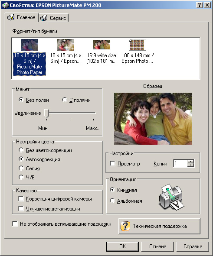The width and height of the screenshot is (213, 256).
Task: Click the Увеличение slider handle
Action: [46, 113]
